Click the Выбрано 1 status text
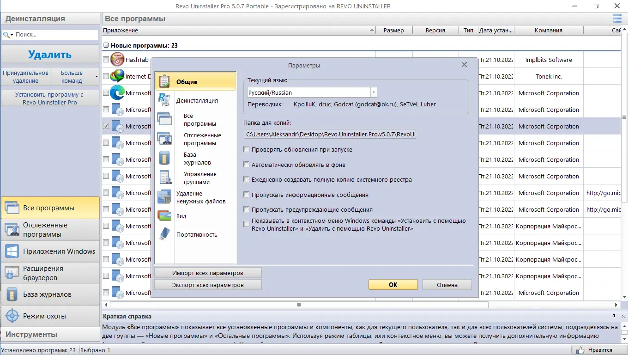Viewport: 628px width, 355px height. 96,350
